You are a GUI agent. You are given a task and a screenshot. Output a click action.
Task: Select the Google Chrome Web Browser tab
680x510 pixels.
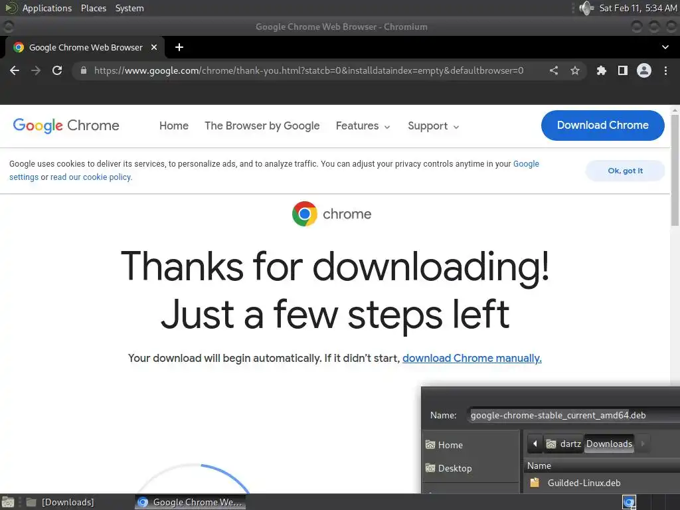[84, 47]
